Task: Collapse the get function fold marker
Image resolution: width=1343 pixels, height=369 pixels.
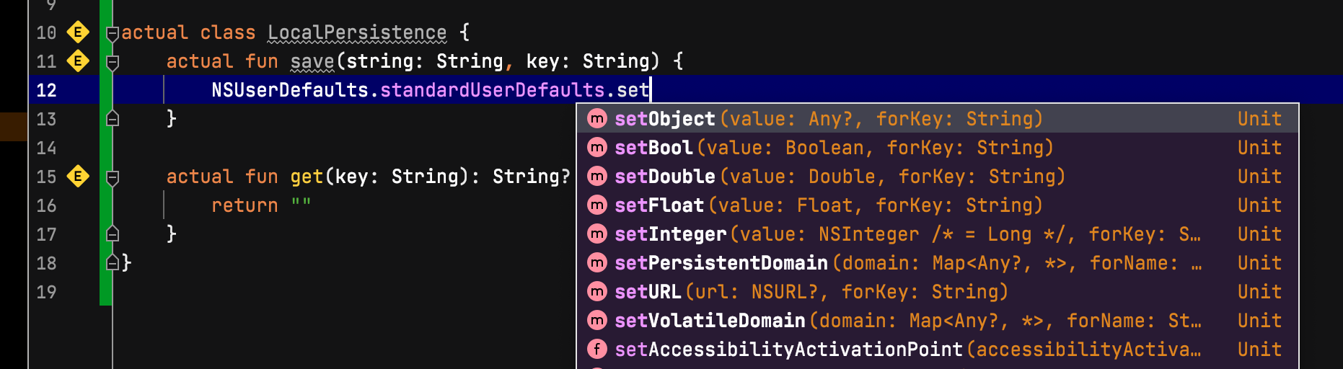Action: tap(113, 178)
